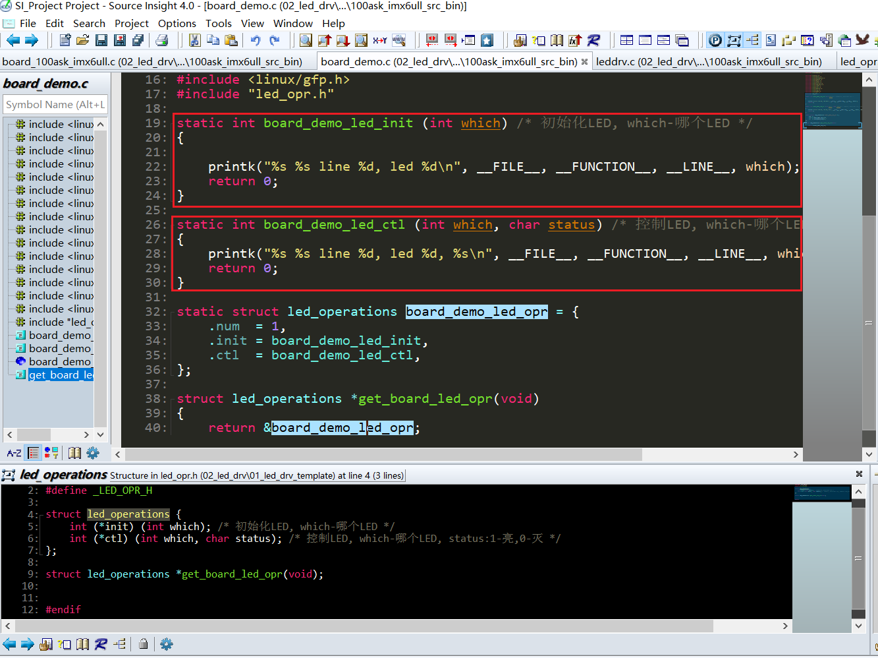Open context window settings gear

pos(167,644)
